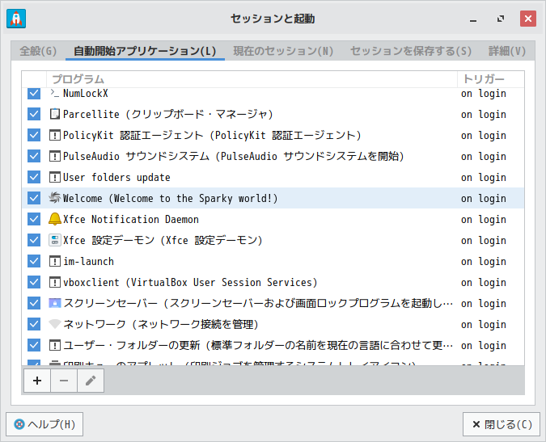This screenshot has height=442, width=546.
Task: Click the ユーザー・フォルダーの更新 row icon
Action: click(55, 345)
